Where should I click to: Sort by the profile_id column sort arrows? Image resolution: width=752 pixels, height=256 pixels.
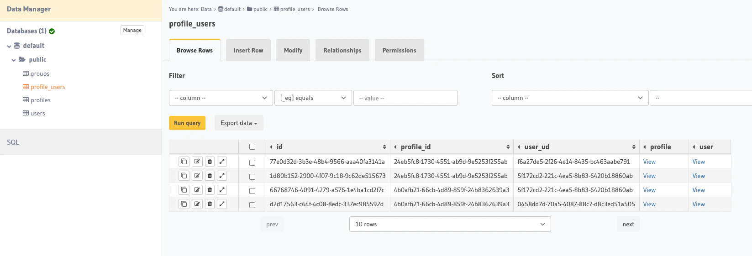pyautogui.click(x=508, y=147)
